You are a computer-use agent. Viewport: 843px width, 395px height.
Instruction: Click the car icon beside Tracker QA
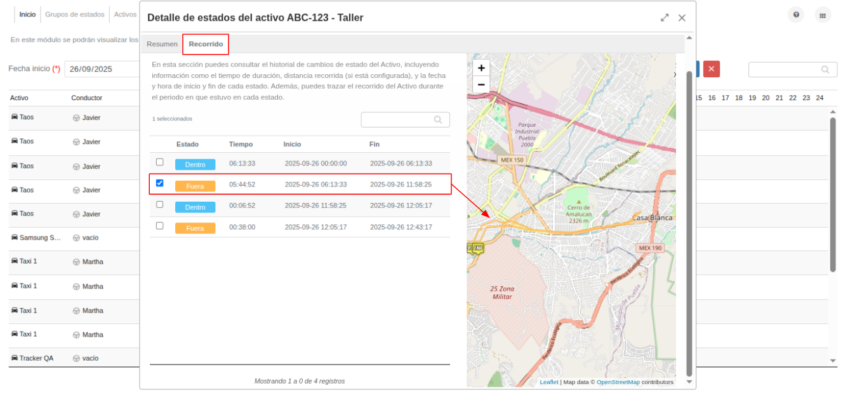(x=14, y=358)
